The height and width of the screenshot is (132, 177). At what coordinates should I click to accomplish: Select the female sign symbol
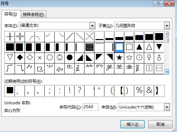(x=149, y=58)
